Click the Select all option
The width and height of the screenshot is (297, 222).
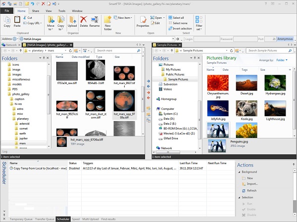pos(178,17)
